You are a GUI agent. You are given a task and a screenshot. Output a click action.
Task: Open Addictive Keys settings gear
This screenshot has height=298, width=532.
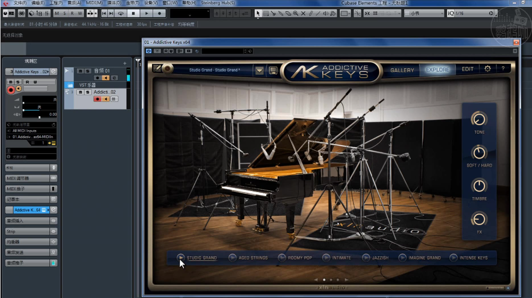point(488,69)
